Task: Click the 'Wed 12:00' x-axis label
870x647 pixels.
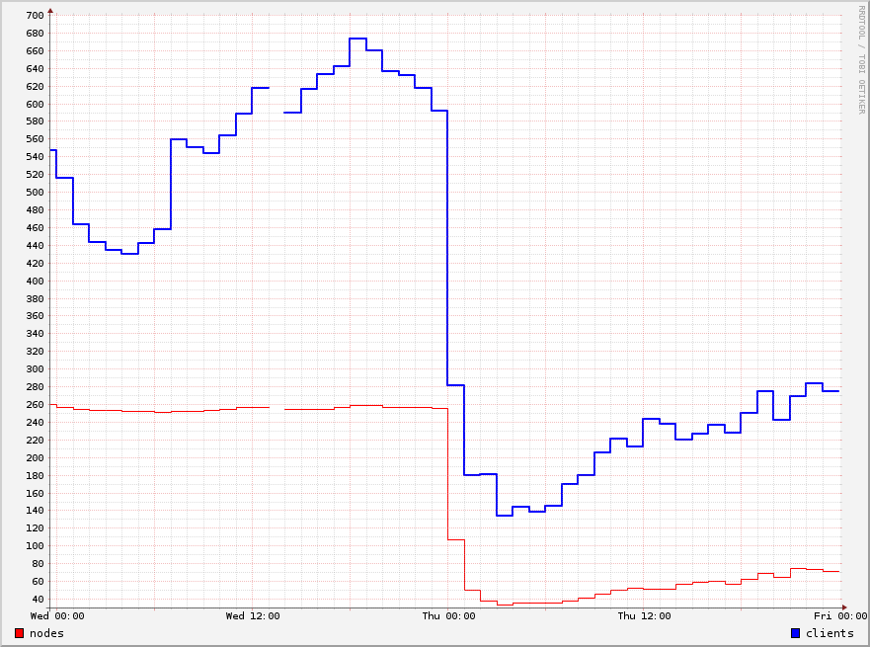Action: point(253,616)
